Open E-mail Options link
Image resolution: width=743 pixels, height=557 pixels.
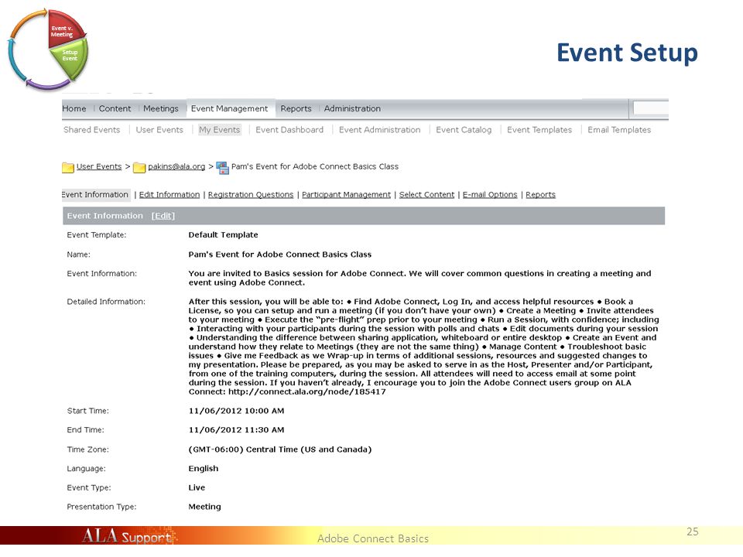coord(490,195)
